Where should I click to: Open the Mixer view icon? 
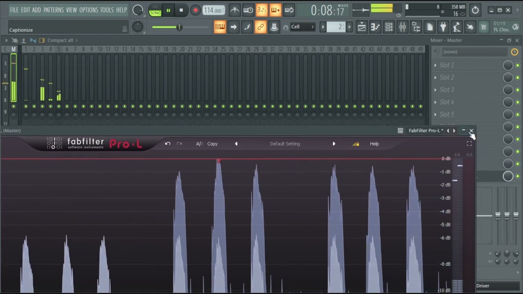(x=402, y=27)
